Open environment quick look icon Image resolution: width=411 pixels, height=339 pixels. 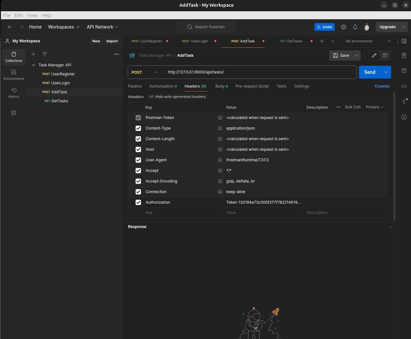(x=404, y=41)
